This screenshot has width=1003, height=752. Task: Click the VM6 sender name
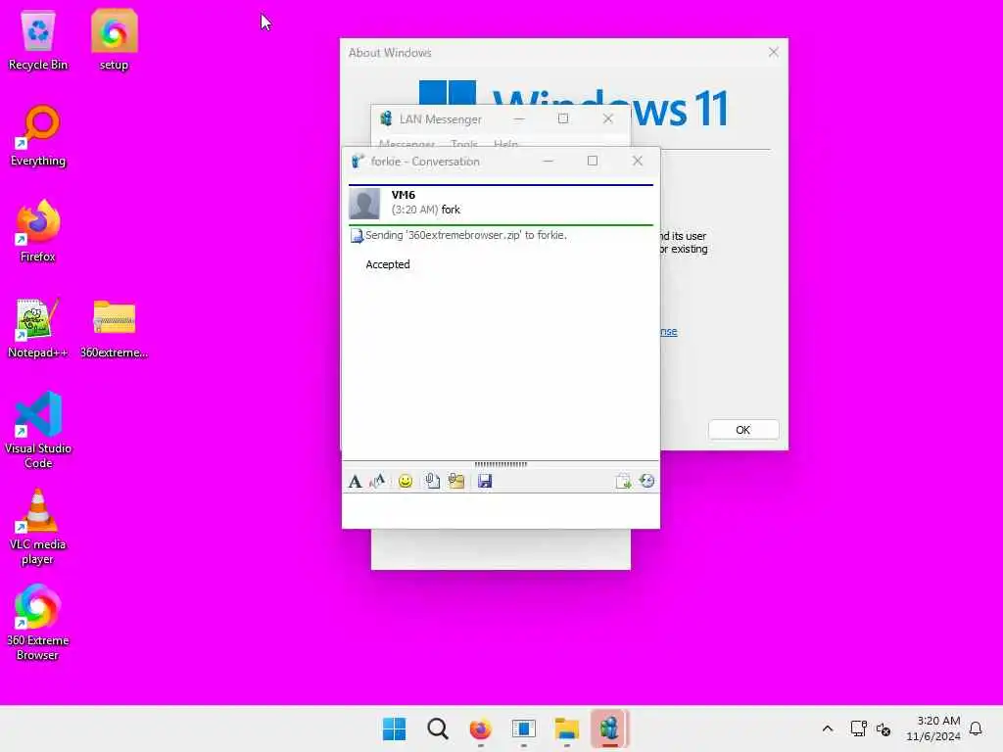403,195
